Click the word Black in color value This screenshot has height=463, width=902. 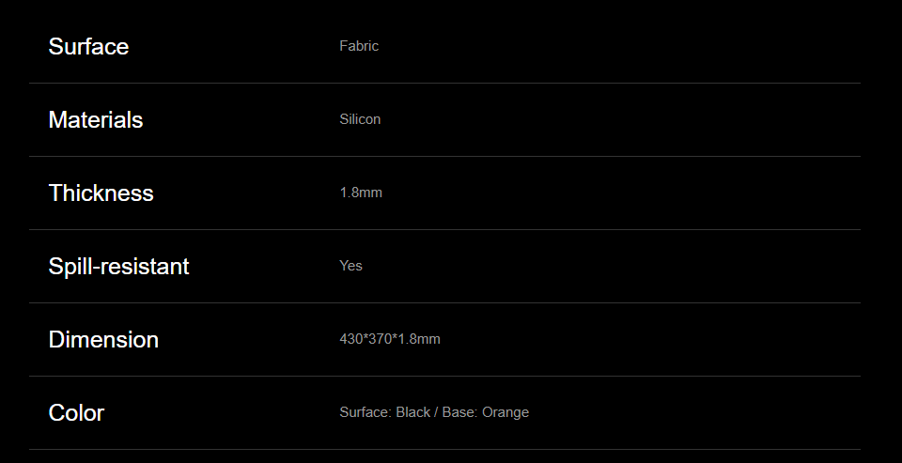click(413, 412)
